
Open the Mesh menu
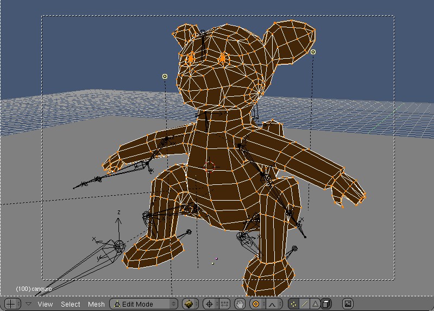click(x=96, y=304)
